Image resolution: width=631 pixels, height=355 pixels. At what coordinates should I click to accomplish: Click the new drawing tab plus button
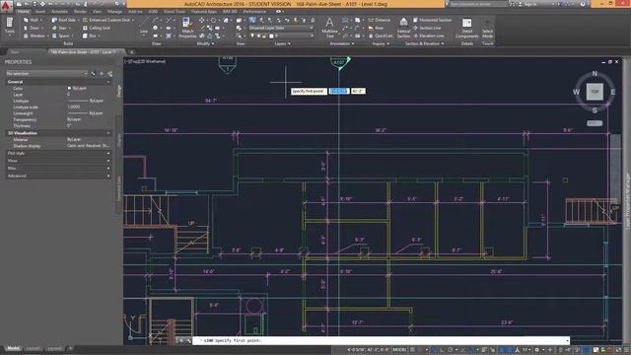[x=131, y=52]
